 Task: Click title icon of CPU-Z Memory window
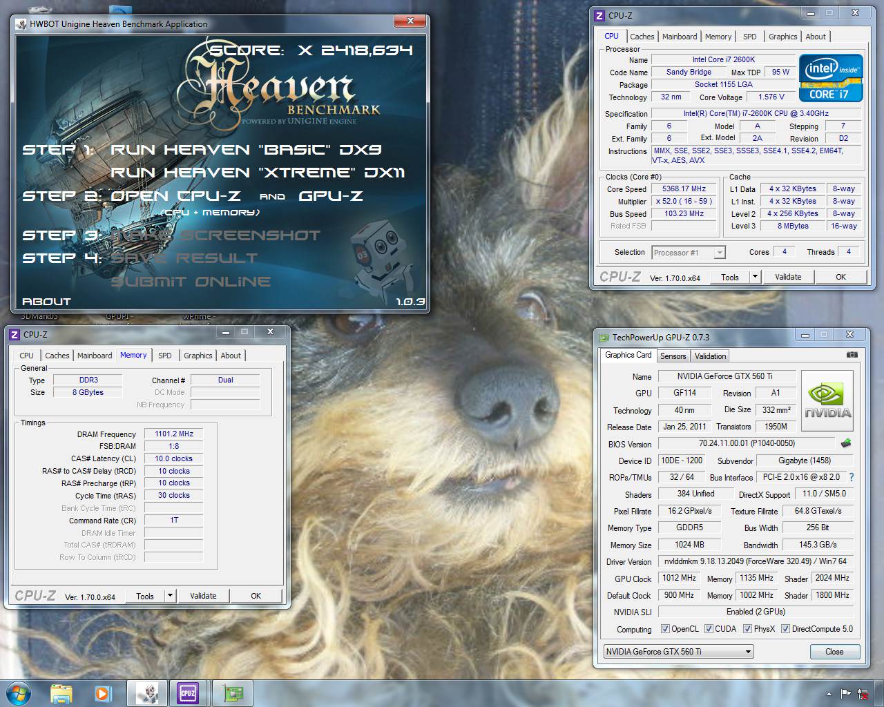tap(15, 334)
